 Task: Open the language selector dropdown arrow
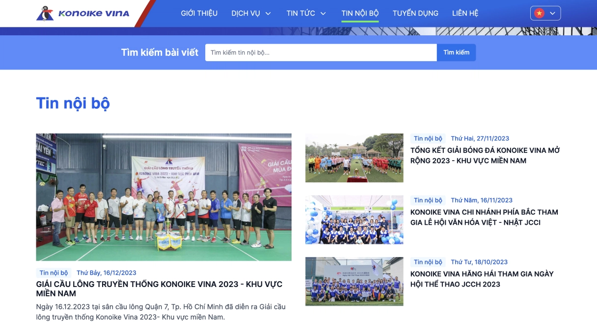tap(553, 13)
